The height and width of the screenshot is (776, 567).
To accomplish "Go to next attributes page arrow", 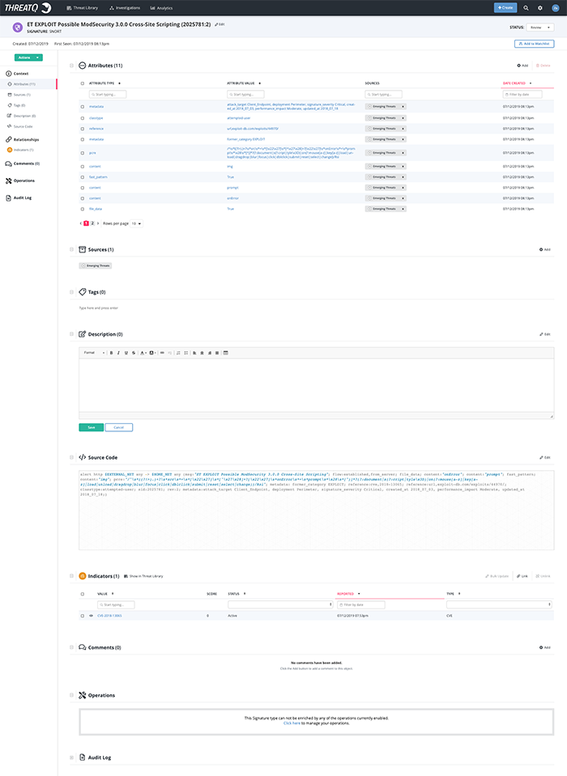I will click(x=98, y=223).
